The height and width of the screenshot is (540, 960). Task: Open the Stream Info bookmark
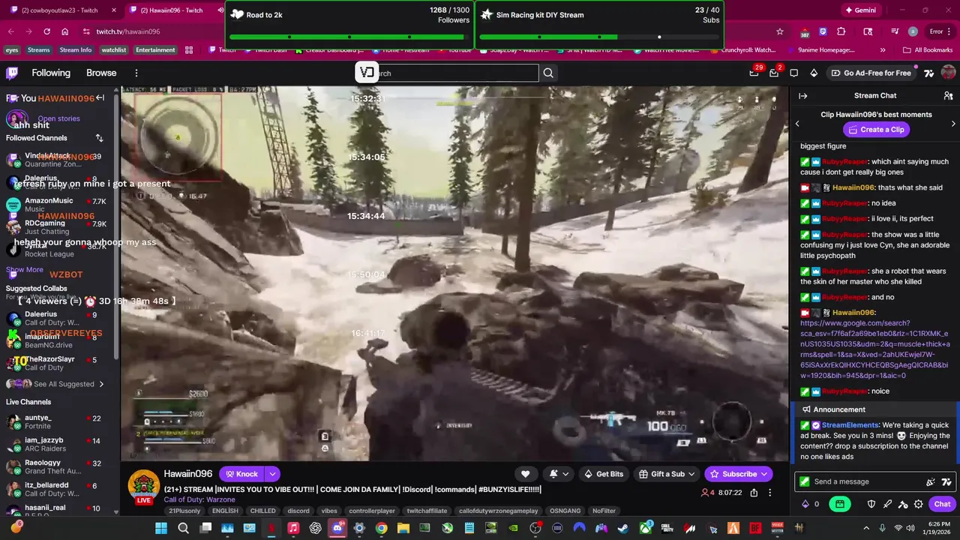click(75, 50)
